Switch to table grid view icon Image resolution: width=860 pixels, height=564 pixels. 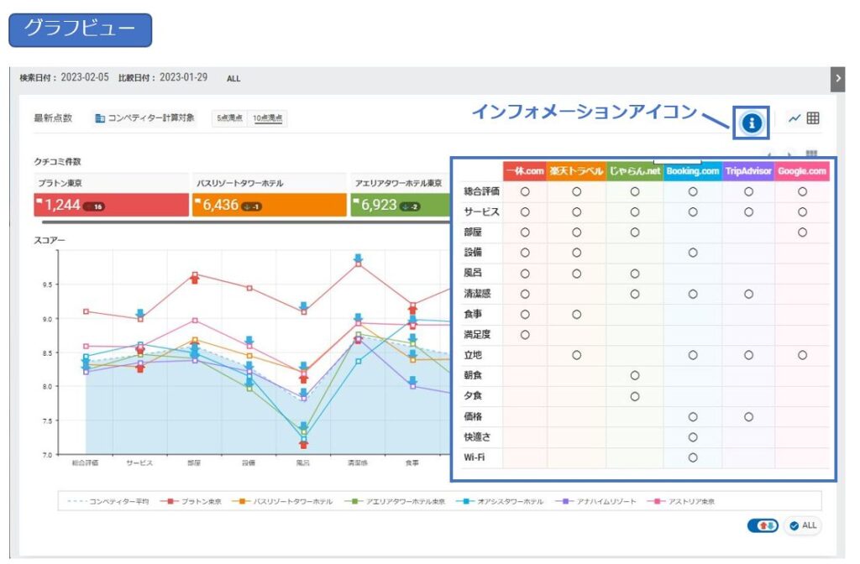pyautogui.click(x=813, y=119)
